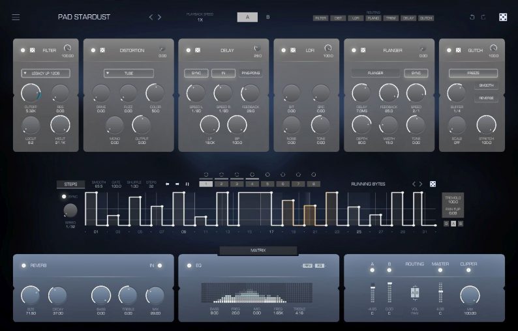Click the loop icon above pattern 4
This screenshot has height=331, width=518.
pyautogui.click(x=252, y=175)
